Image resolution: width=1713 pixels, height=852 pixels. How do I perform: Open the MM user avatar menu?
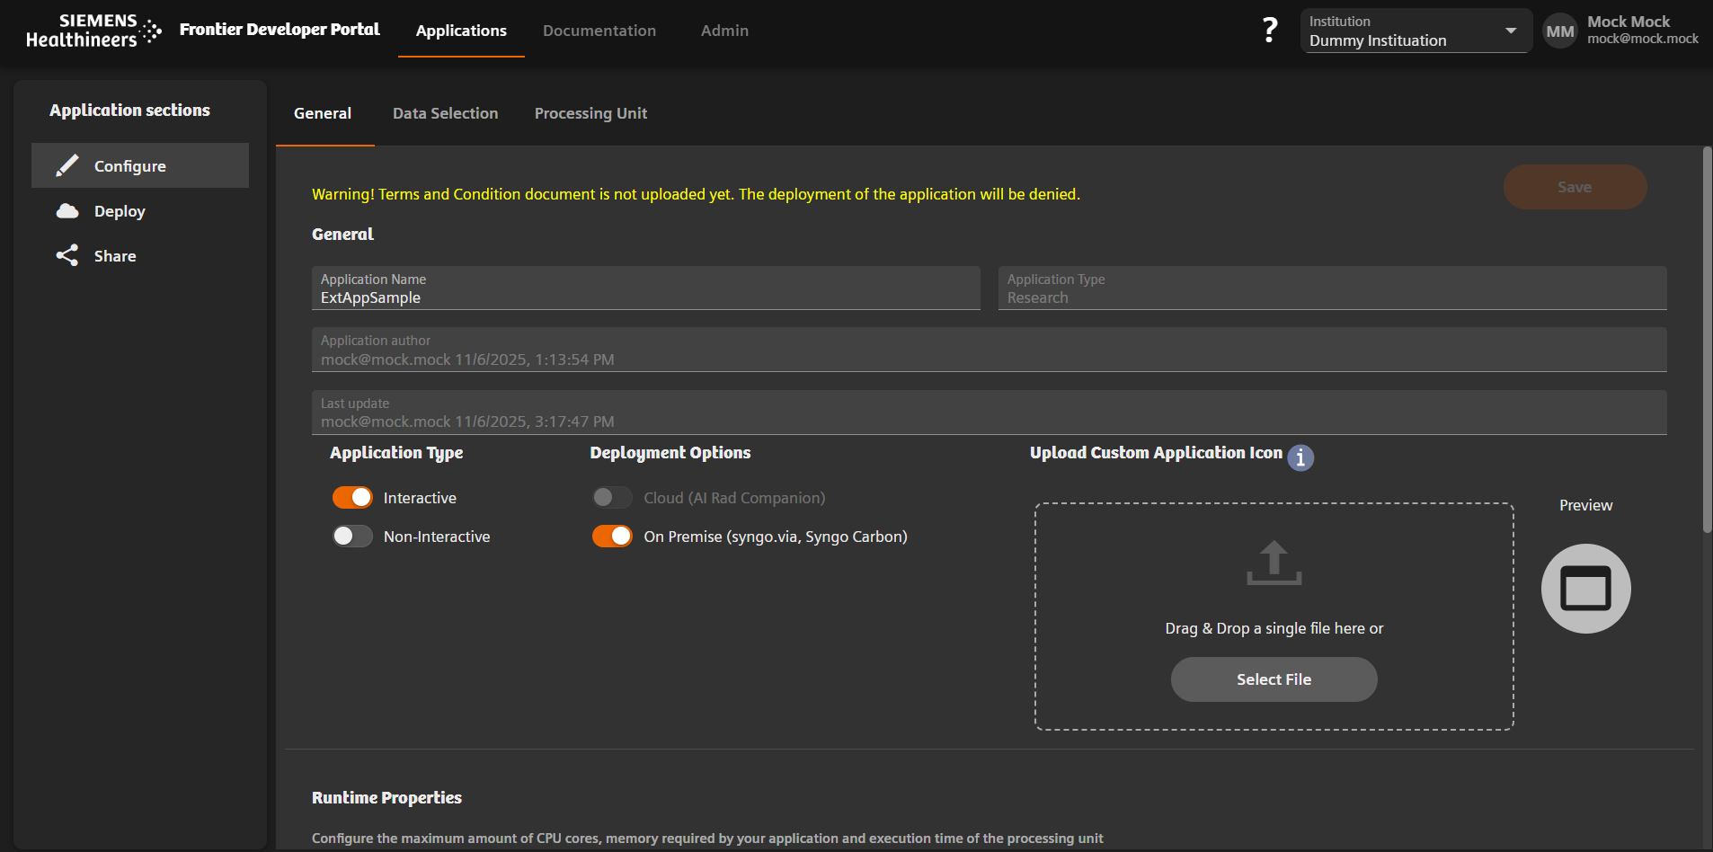(1561, 30)
